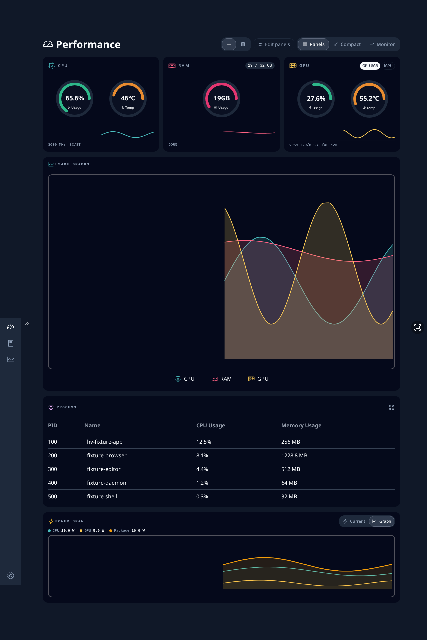
Task: Select the hv-fixture-app process row
Action: 222,442
